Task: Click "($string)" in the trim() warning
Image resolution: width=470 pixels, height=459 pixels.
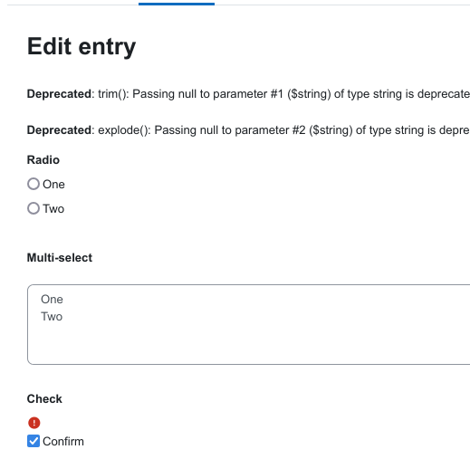Action: (309, 94)
